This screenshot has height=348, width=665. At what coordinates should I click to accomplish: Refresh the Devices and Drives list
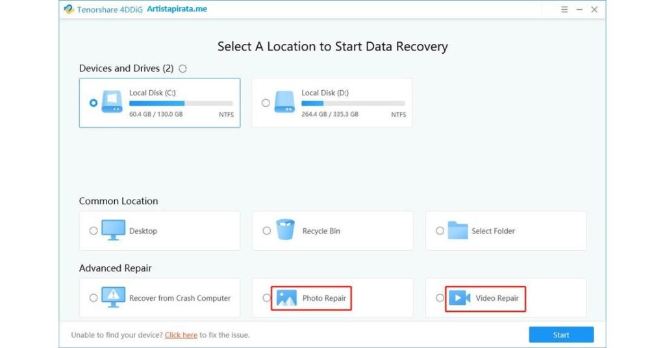182,69
